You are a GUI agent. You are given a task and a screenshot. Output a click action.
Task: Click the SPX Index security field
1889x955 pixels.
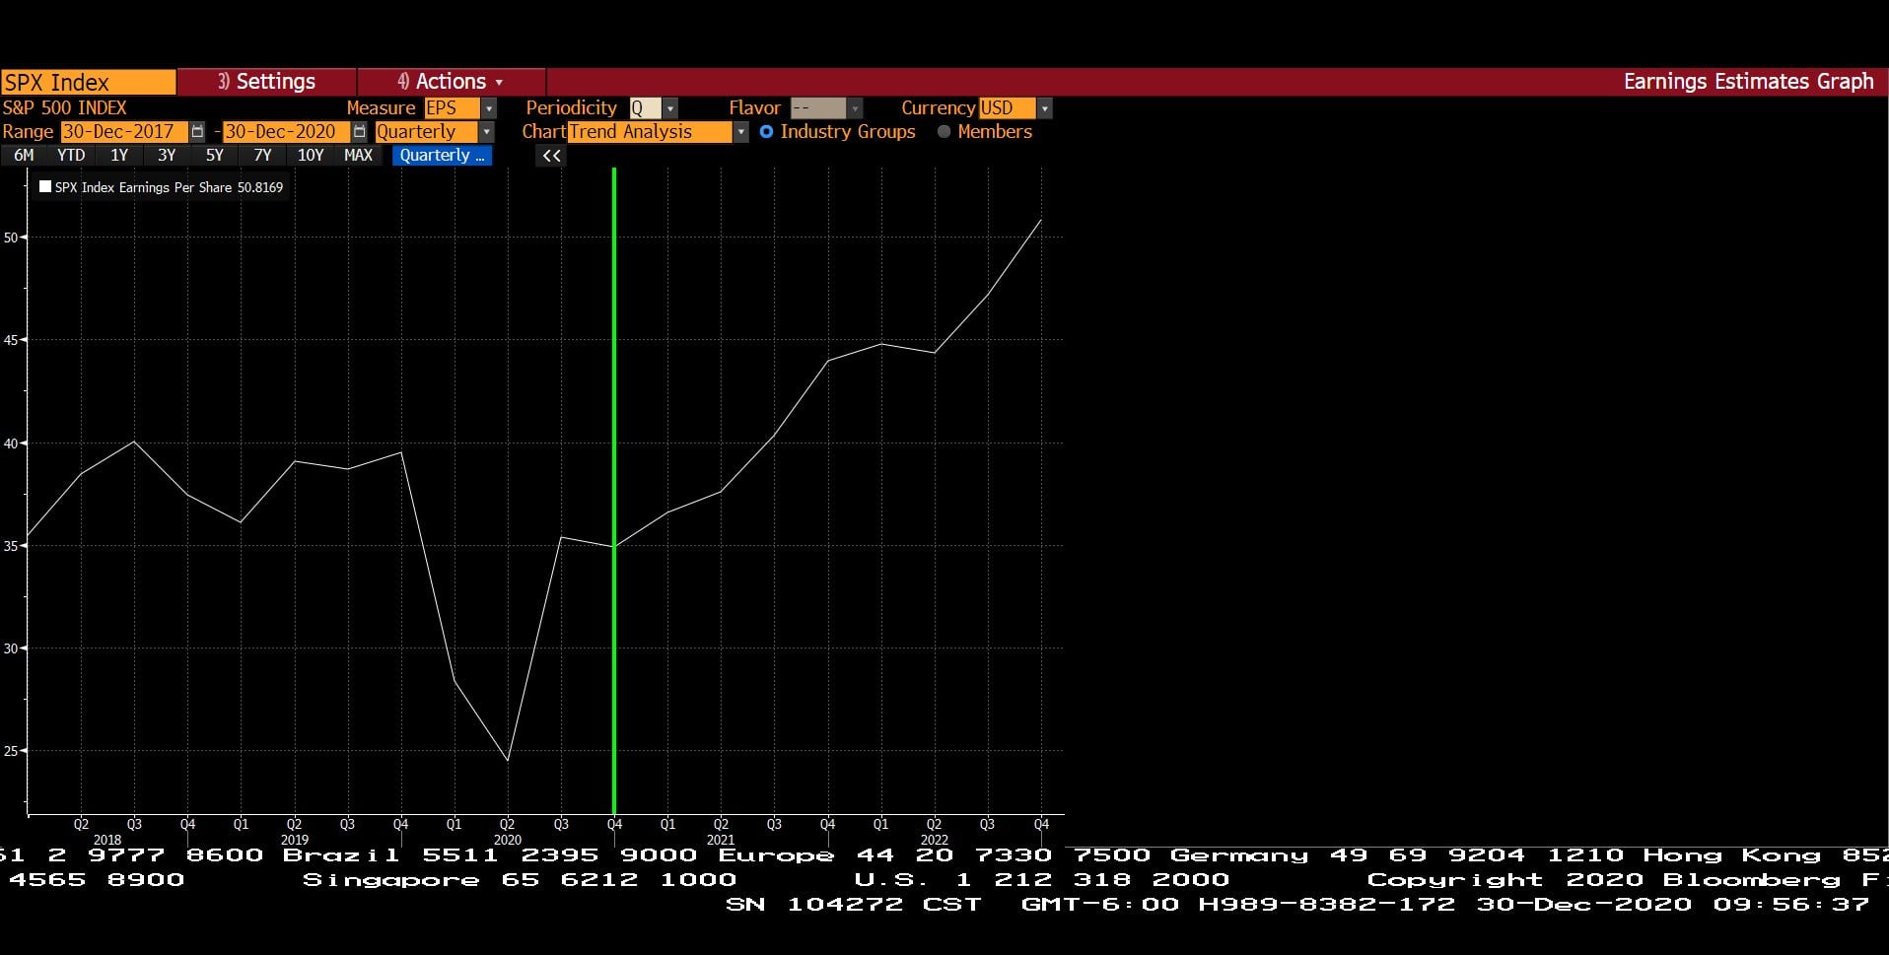click(89, 82)
